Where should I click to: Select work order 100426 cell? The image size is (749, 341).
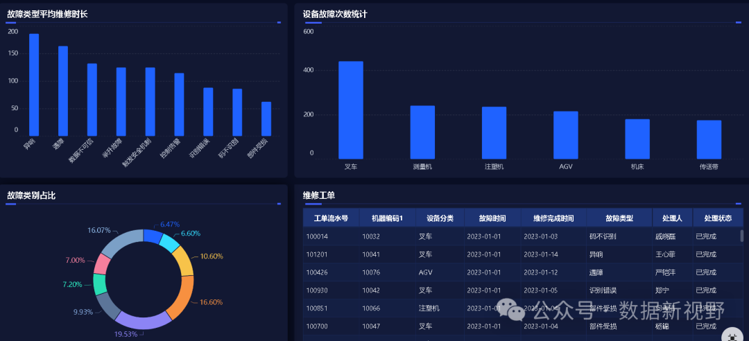(331, 272)
